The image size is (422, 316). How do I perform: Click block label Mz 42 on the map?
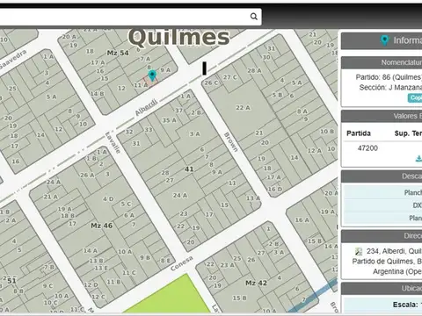256,283
